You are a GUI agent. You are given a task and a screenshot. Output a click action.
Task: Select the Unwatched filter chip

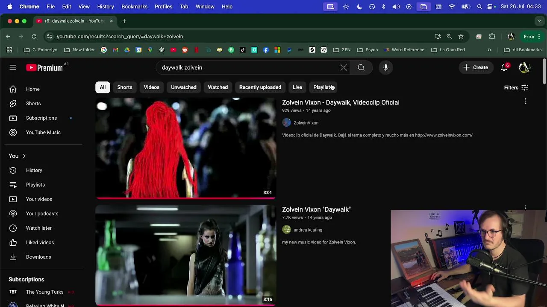click(184, 87)
